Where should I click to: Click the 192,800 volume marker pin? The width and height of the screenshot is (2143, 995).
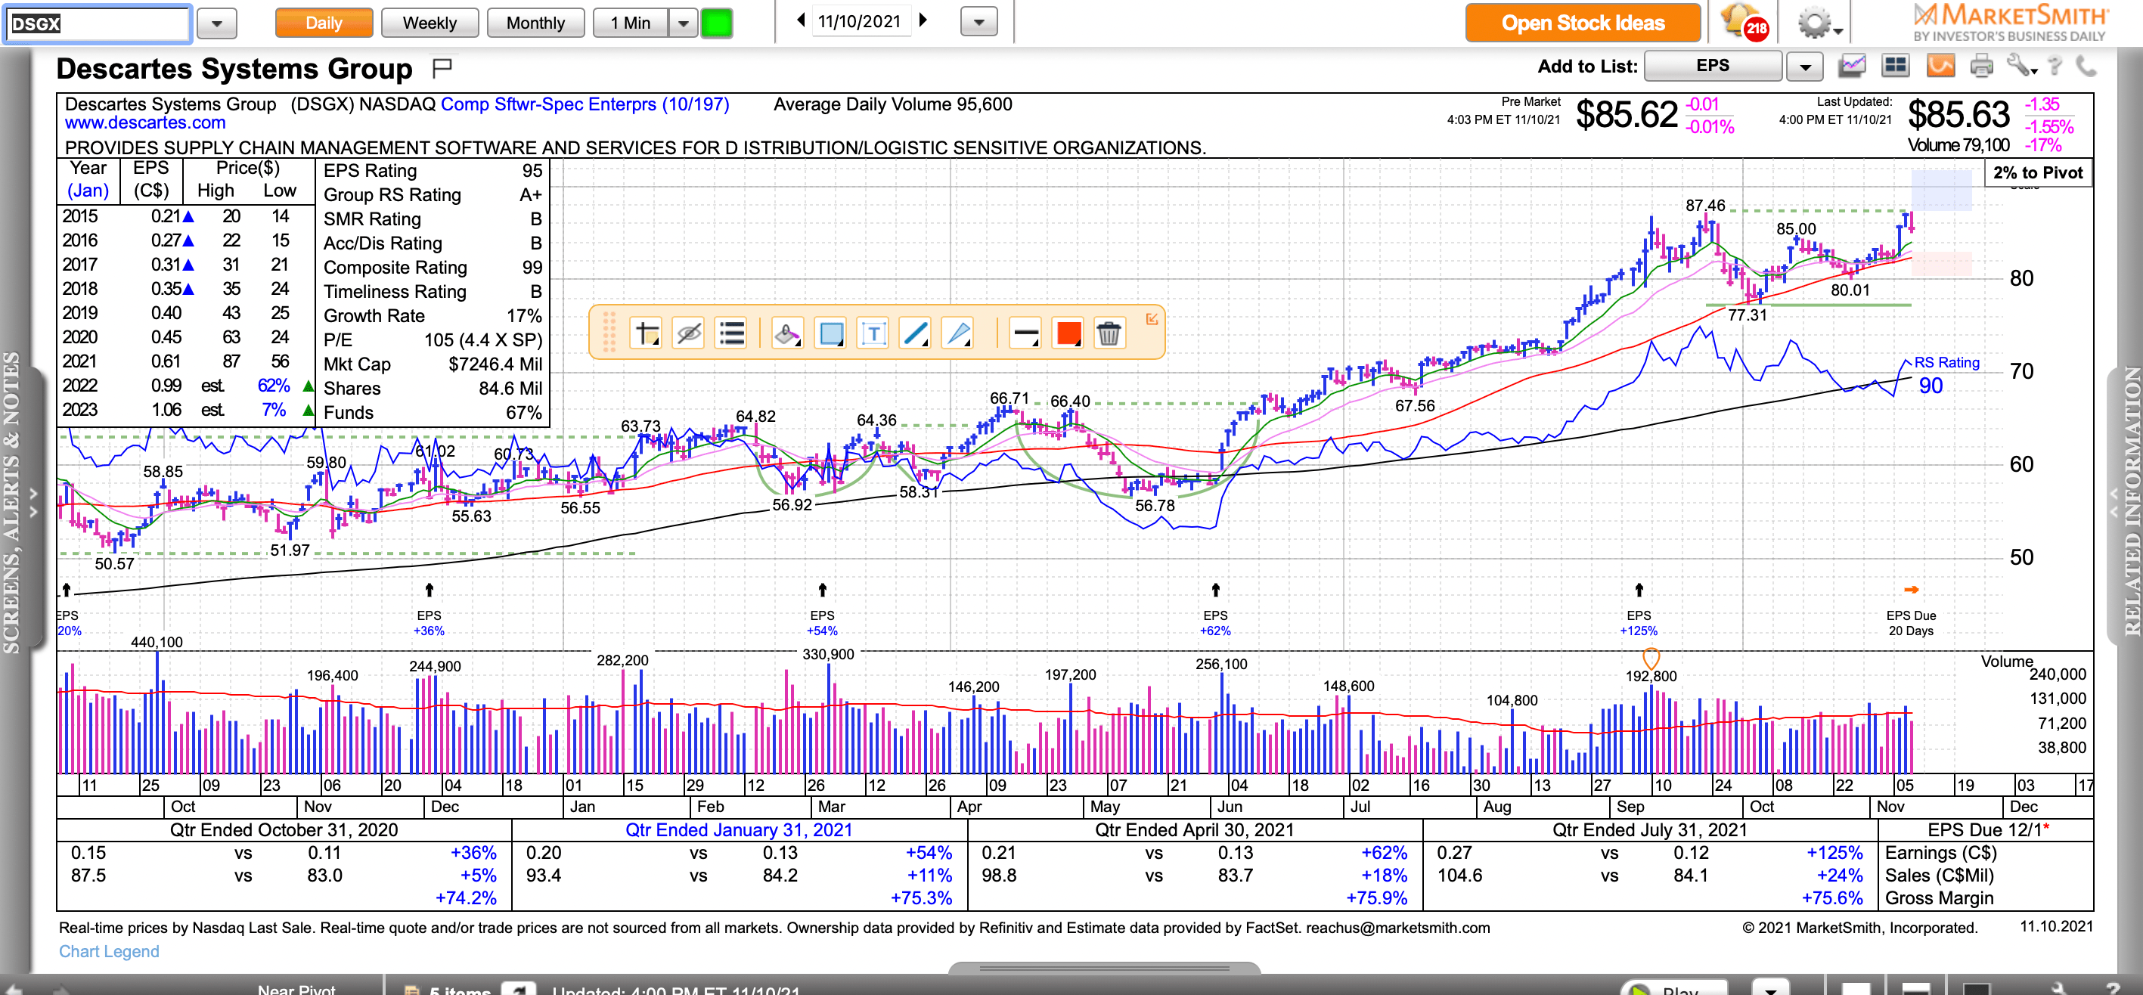coord(1651,658)
